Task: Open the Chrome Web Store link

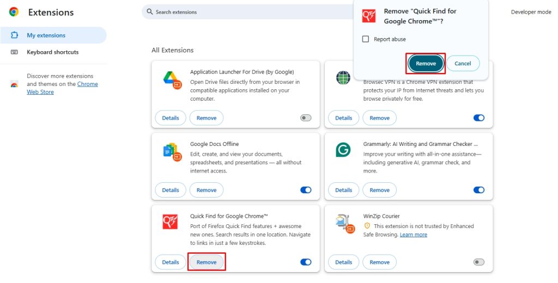Action: (62, 88)
